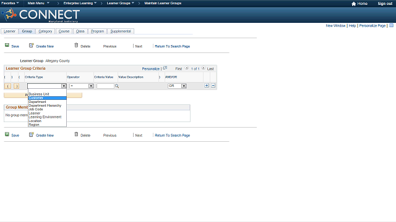Insert a close parenthesis button
Viewport: 396px width, 222px height.
17,86
